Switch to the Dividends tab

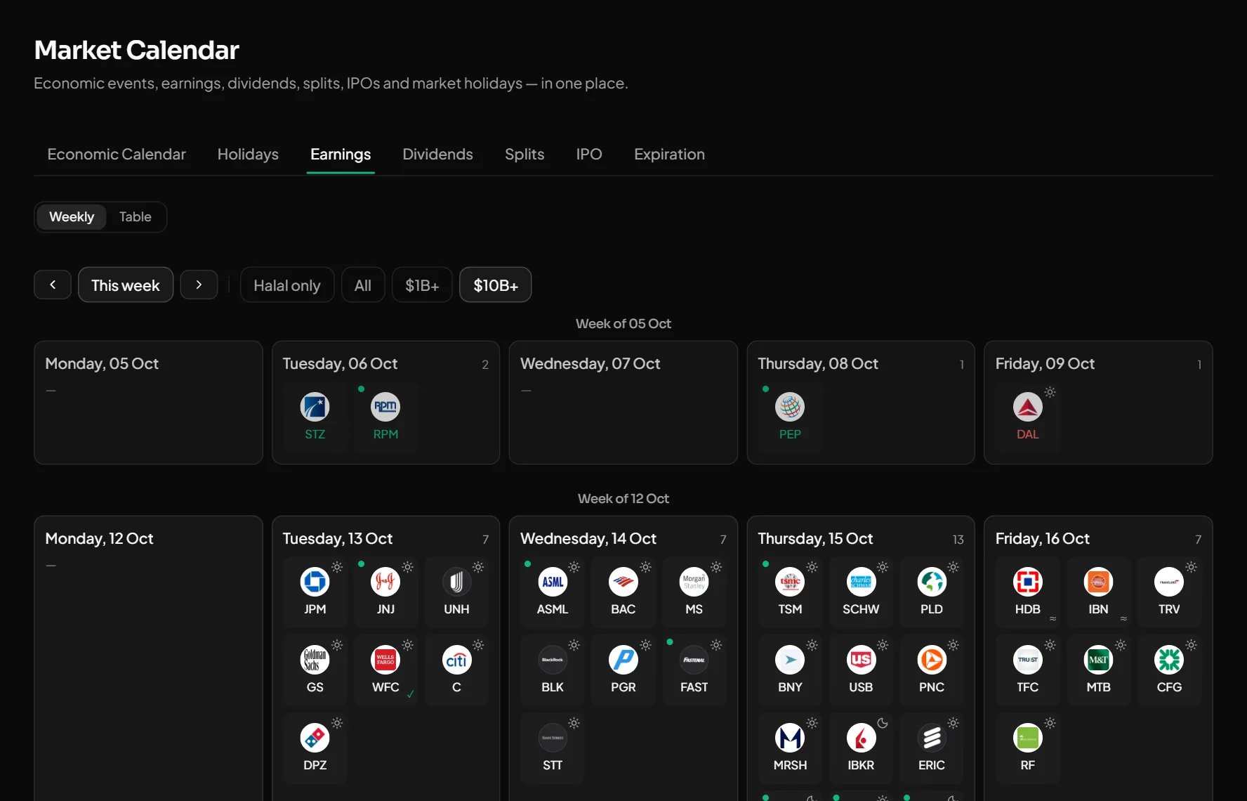click(x=437, y=155)
